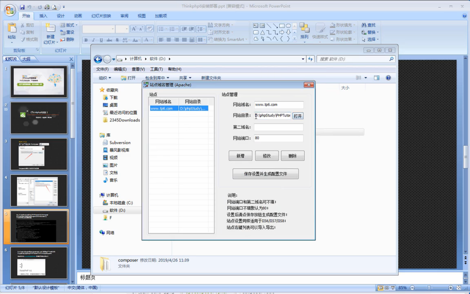Open the Layout (版式) dropdown

click(x=69, y=25)
